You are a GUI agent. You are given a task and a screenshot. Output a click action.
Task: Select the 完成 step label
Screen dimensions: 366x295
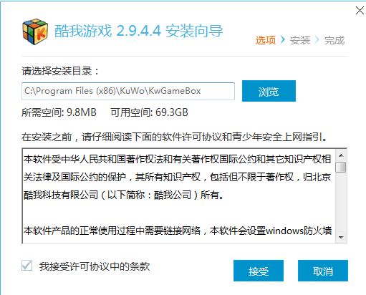(x=334, y=40)
